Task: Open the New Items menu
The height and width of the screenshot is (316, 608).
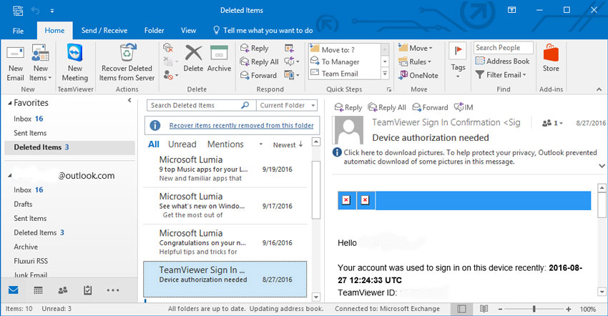Action: tap(40, 64)
